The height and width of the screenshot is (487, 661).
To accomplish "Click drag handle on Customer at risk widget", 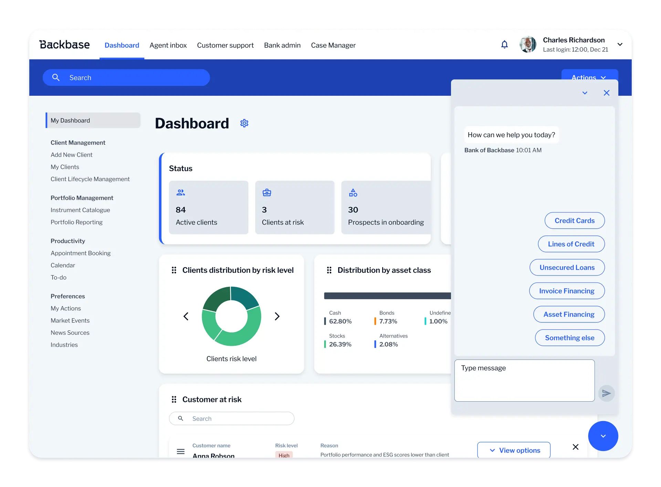I will 174,400.
